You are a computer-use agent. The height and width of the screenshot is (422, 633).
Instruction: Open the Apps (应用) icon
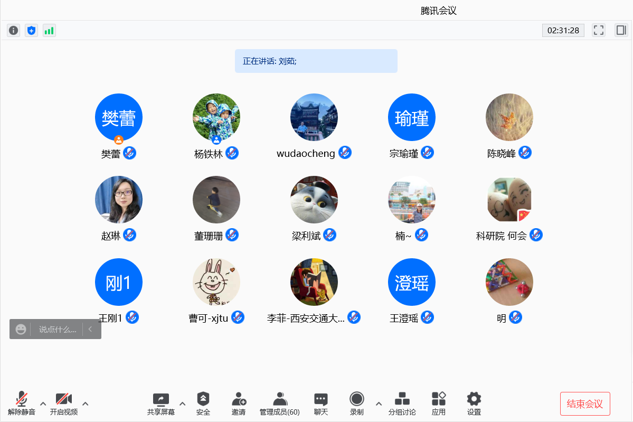[439, 404]
